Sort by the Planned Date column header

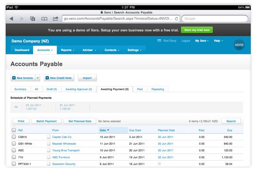pos(166,130)
